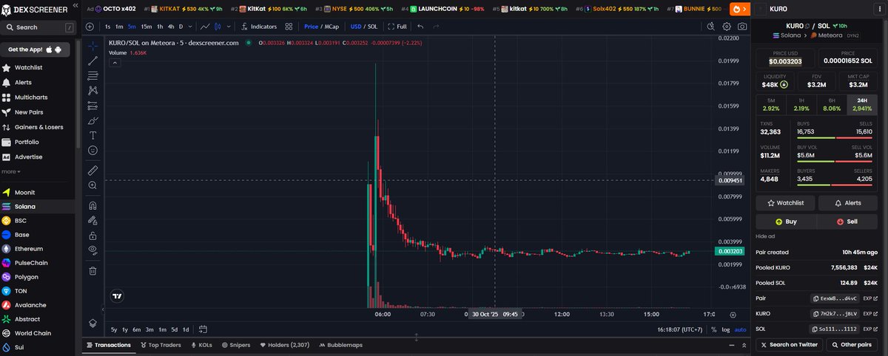Open the go to date icon

(x=202, y=329)
